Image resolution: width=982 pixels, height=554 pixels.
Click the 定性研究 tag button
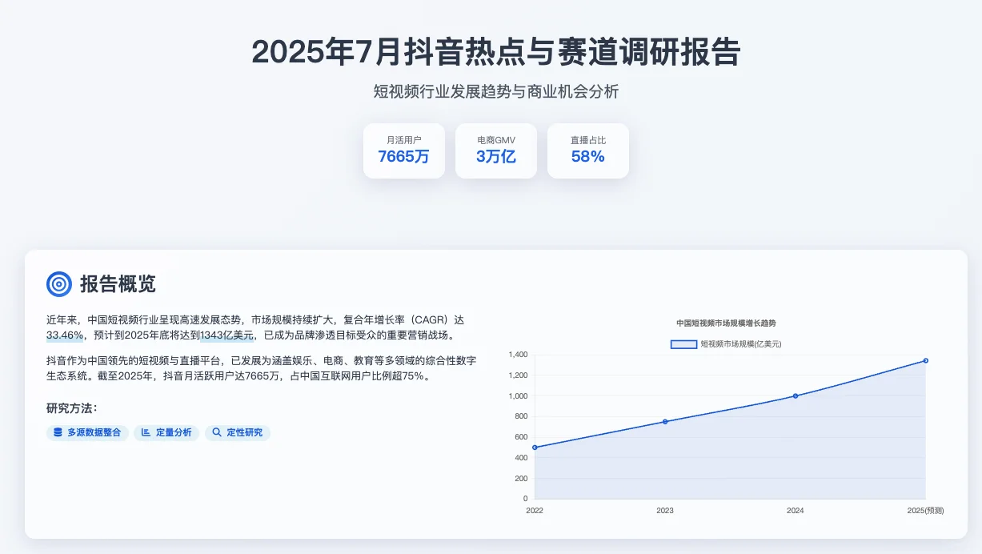(238, 432)
